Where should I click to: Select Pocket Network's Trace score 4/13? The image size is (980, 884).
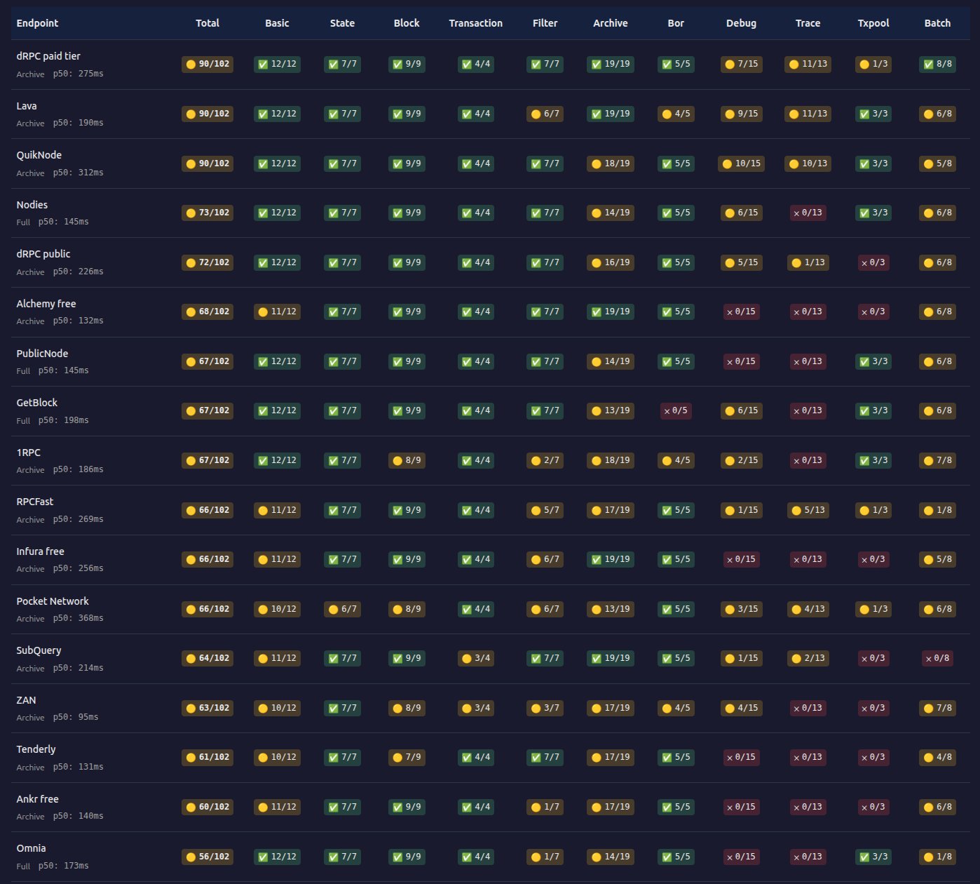pyautogui.click(x=808, y=609)
